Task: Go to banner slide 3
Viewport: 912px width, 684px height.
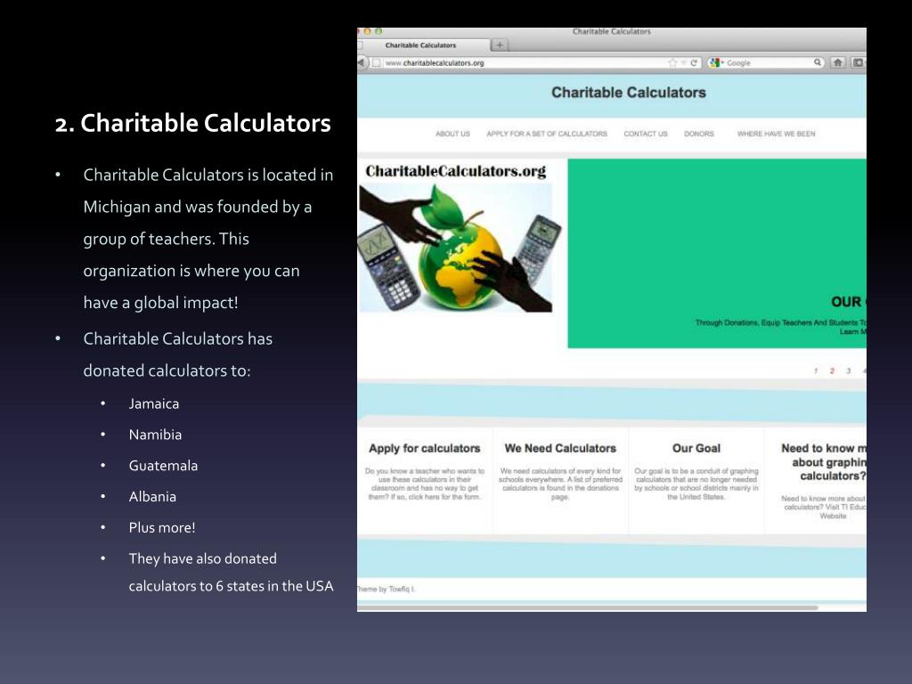Action: 848,371
